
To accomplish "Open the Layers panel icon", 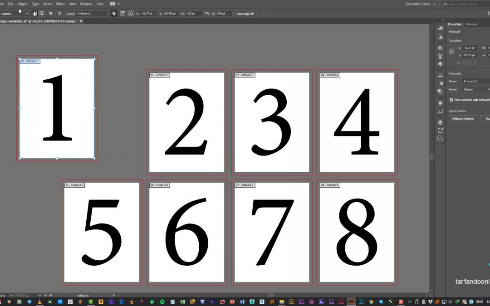I will pyautogui.click(x=440, y=122).
